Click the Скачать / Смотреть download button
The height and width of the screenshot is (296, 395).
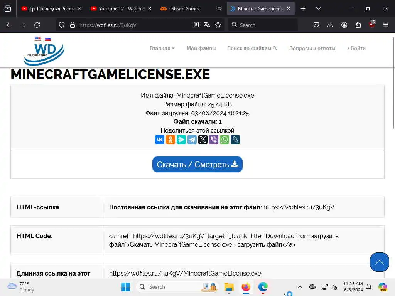point(197,164)
